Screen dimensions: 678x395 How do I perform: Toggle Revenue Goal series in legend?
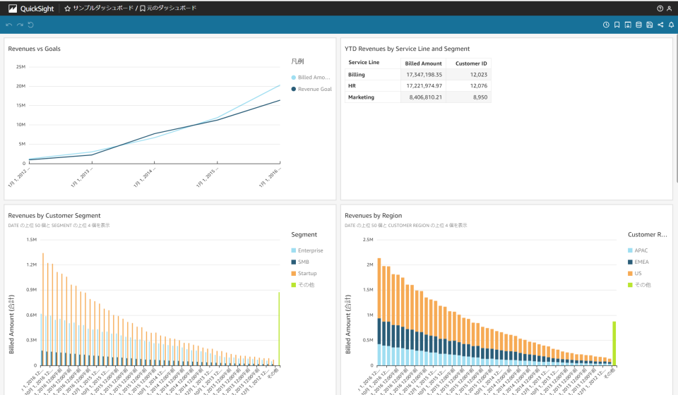[314, 89]
